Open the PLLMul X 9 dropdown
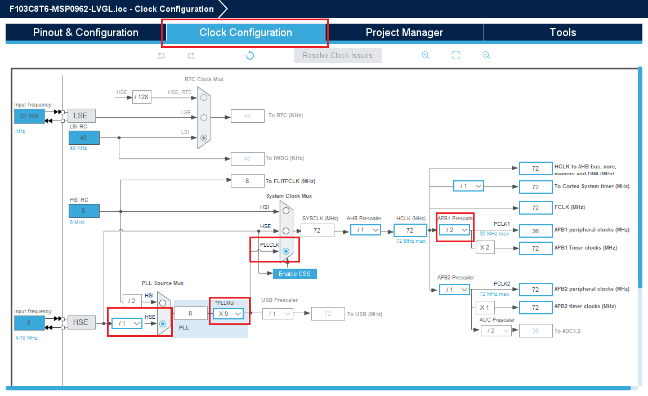The width and height of the screenshot is (648, 396). (x=228, y=314)
